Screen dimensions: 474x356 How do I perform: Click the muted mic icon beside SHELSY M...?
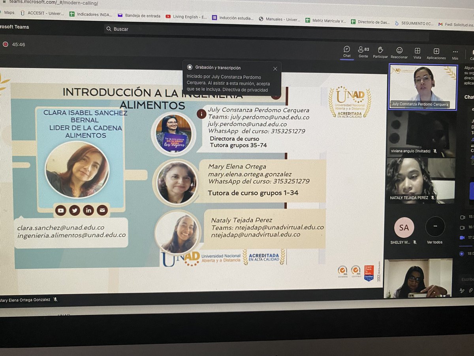coord(414,242)
